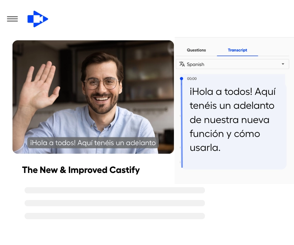The width and height of the screenshot is (294, 245).
Task: Click the blue Castify logo
Action: [x=38, y=19]
